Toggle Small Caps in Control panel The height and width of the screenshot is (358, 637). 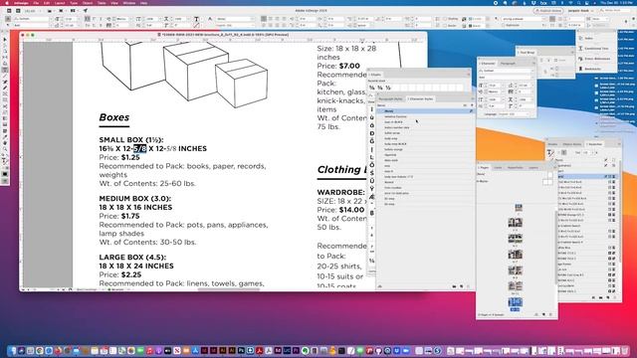coord(88,25)
